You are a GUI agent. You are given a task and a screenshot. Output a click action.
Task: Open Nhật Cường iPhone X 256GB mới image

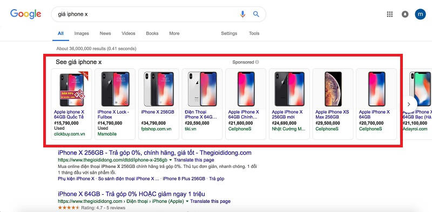click(289, 89)
